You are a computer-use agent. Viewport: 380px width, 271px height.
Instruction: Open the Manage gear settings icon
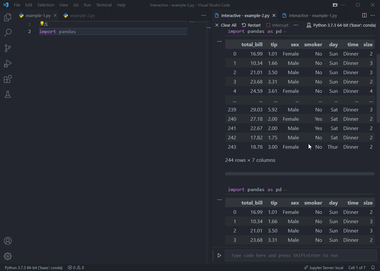(x=8, y=256)
